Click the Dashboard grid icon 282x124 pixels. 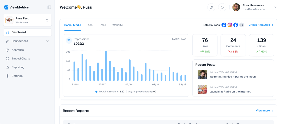coord(7,32)
